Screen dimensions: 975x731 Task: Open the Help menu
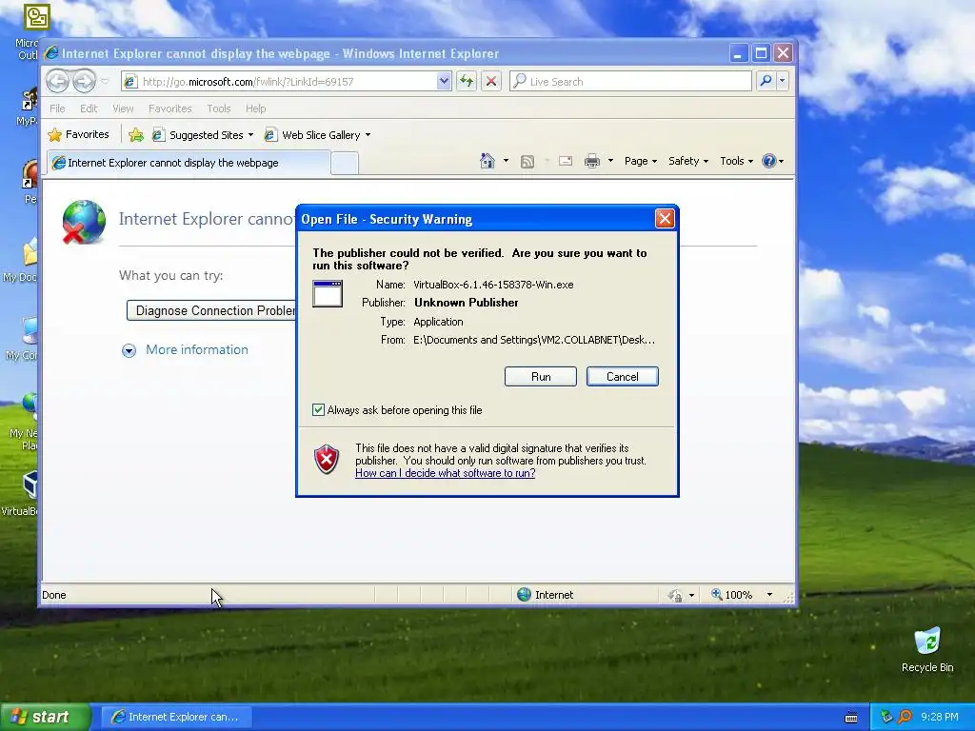pyautogui.click(x=255, y=109)
